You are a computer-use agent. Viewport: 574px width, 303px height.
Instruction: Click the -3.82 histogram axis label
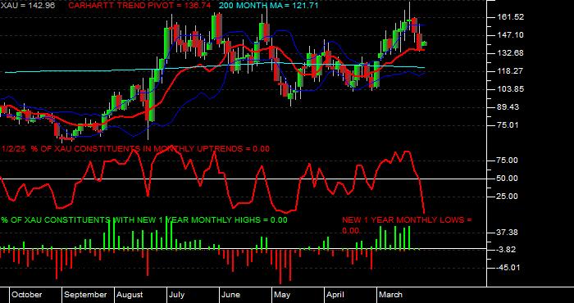click(507, 250)
